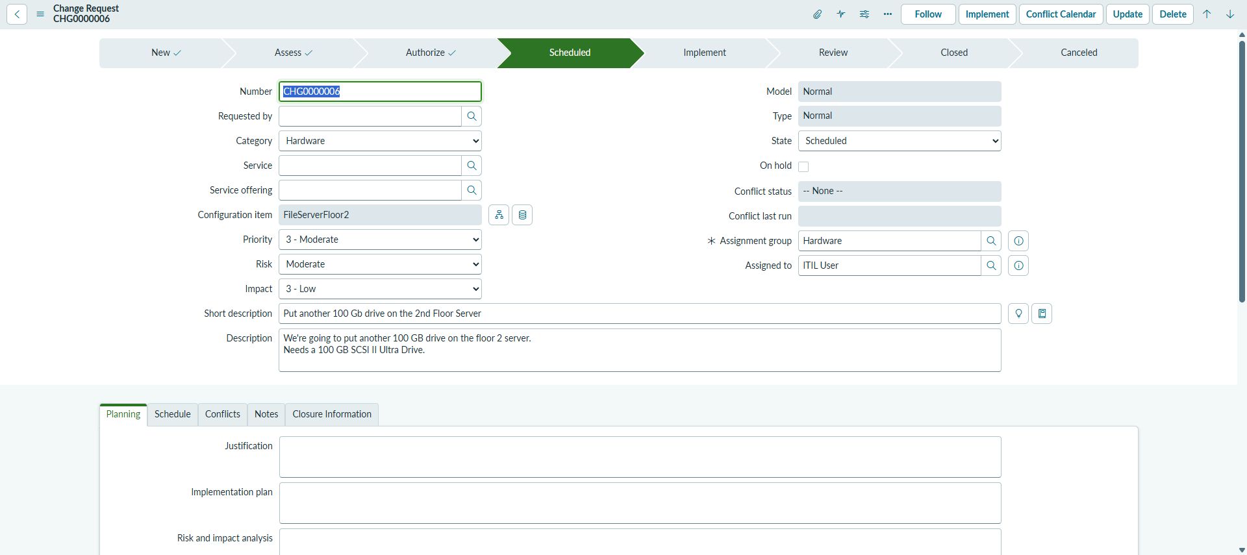This screenshot has width=1247, height=555.
Task: Open lookup for Service offering field
Action: (x=472, y=190)
